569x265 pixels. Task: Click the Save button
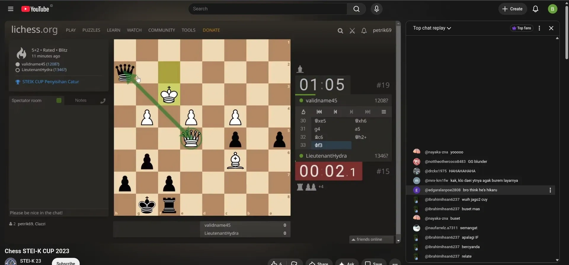pyautogui.click(x=374, y=263)
